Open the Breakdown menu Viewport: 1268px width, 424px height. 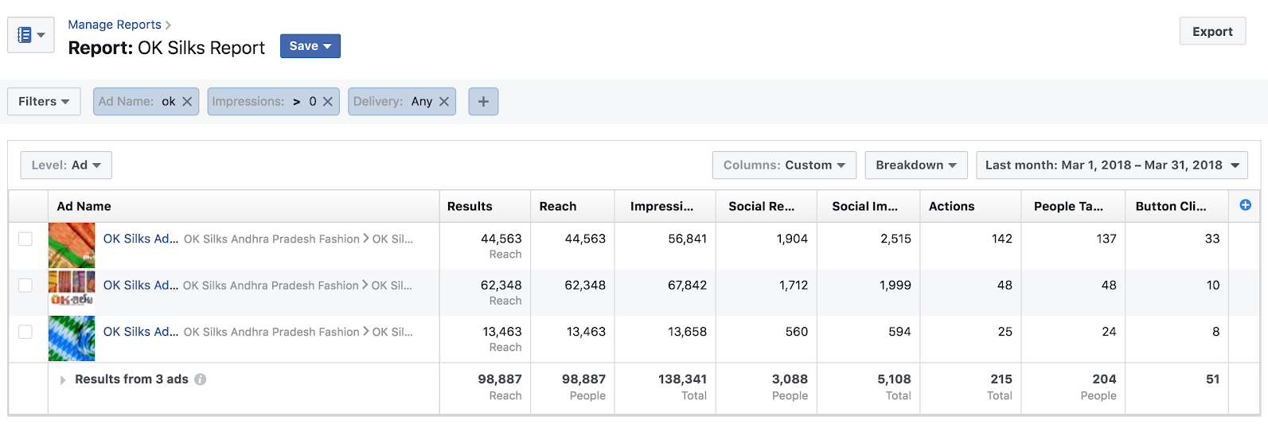click(915, 165)
